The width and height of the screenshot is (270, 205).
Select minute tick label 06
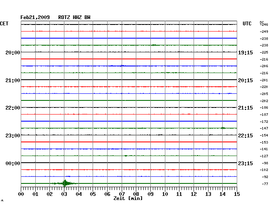coord(107,194)
